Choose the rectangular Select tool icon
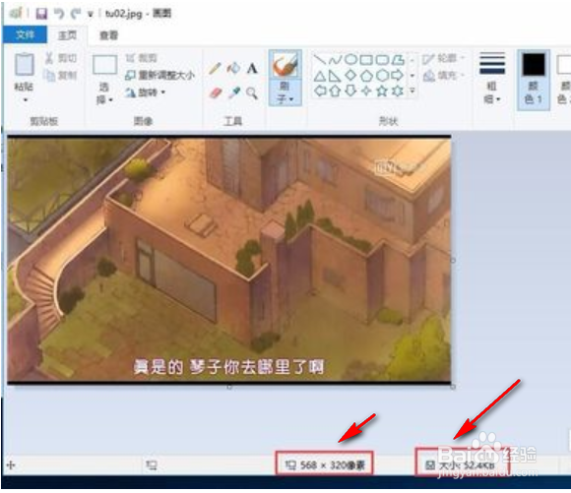The image size is (571, 493). point(104,65)
